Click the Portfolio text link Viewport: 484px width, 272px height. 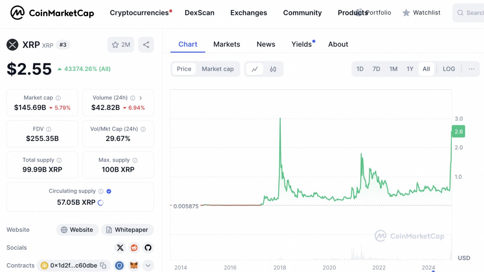pyautogui.click(x=378, y=13)
